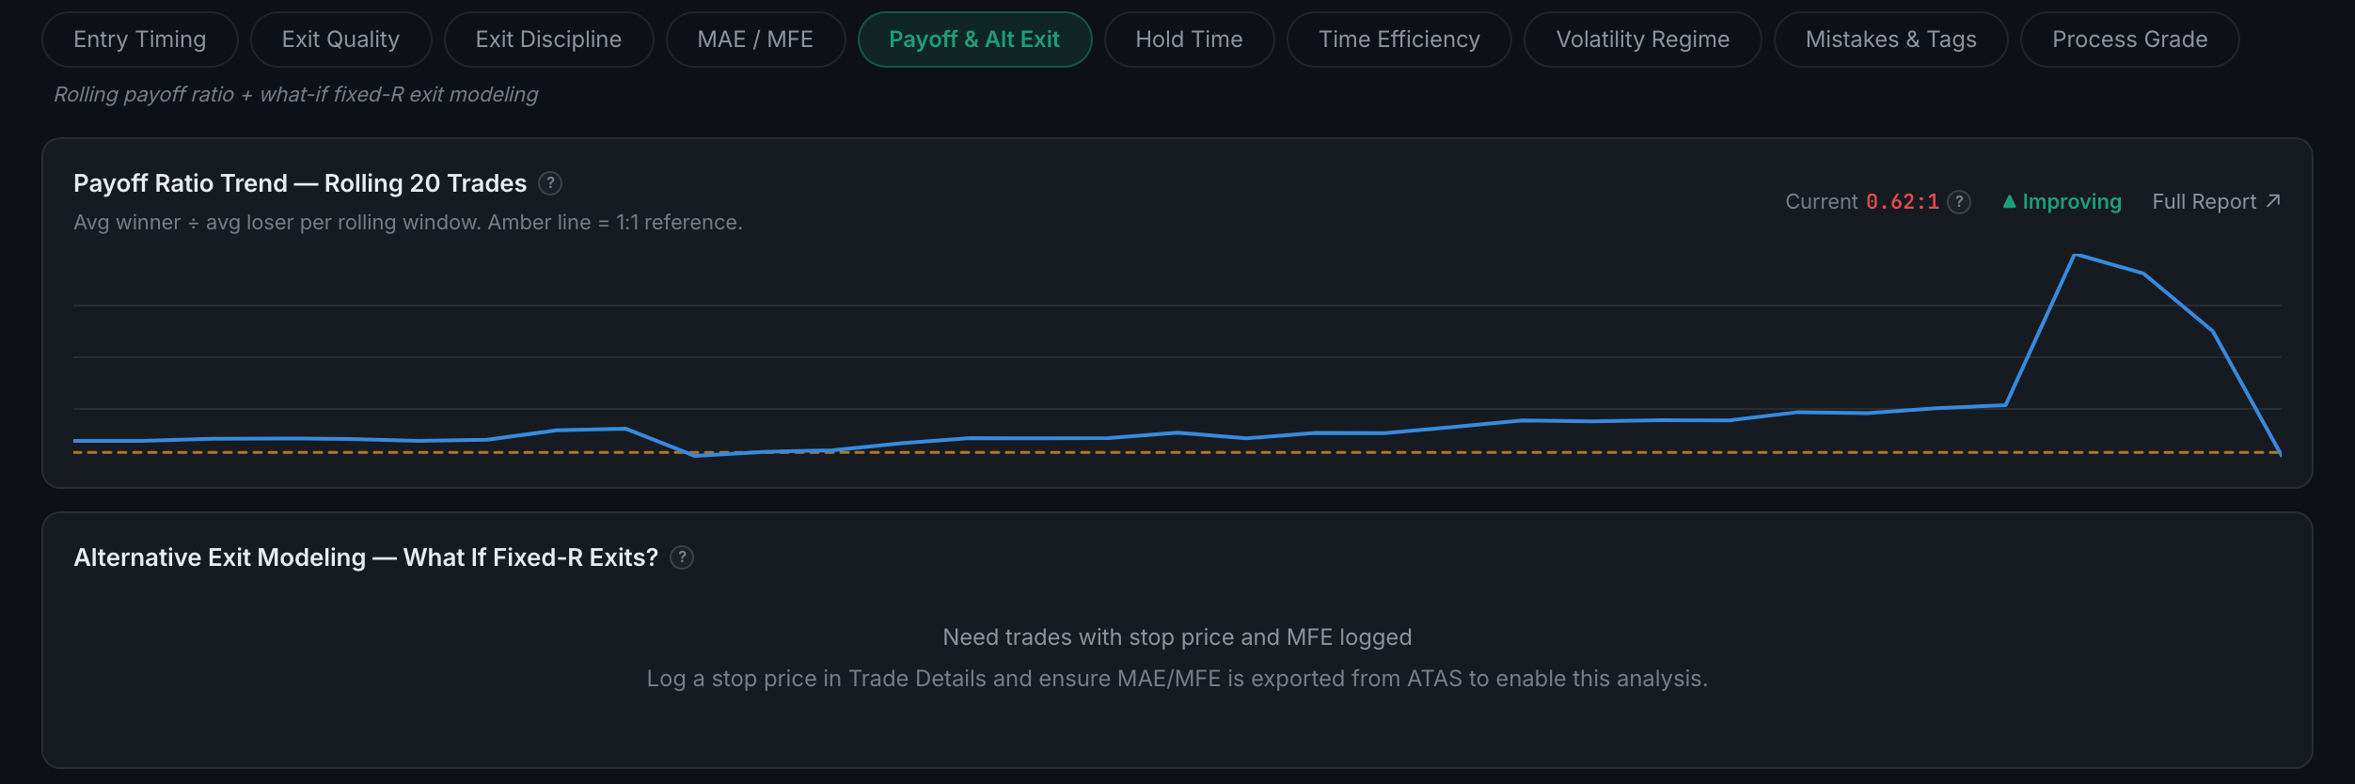Click the amber dashed 1:1 reference line
The image size is (2355, 784).
point(1177,452)
